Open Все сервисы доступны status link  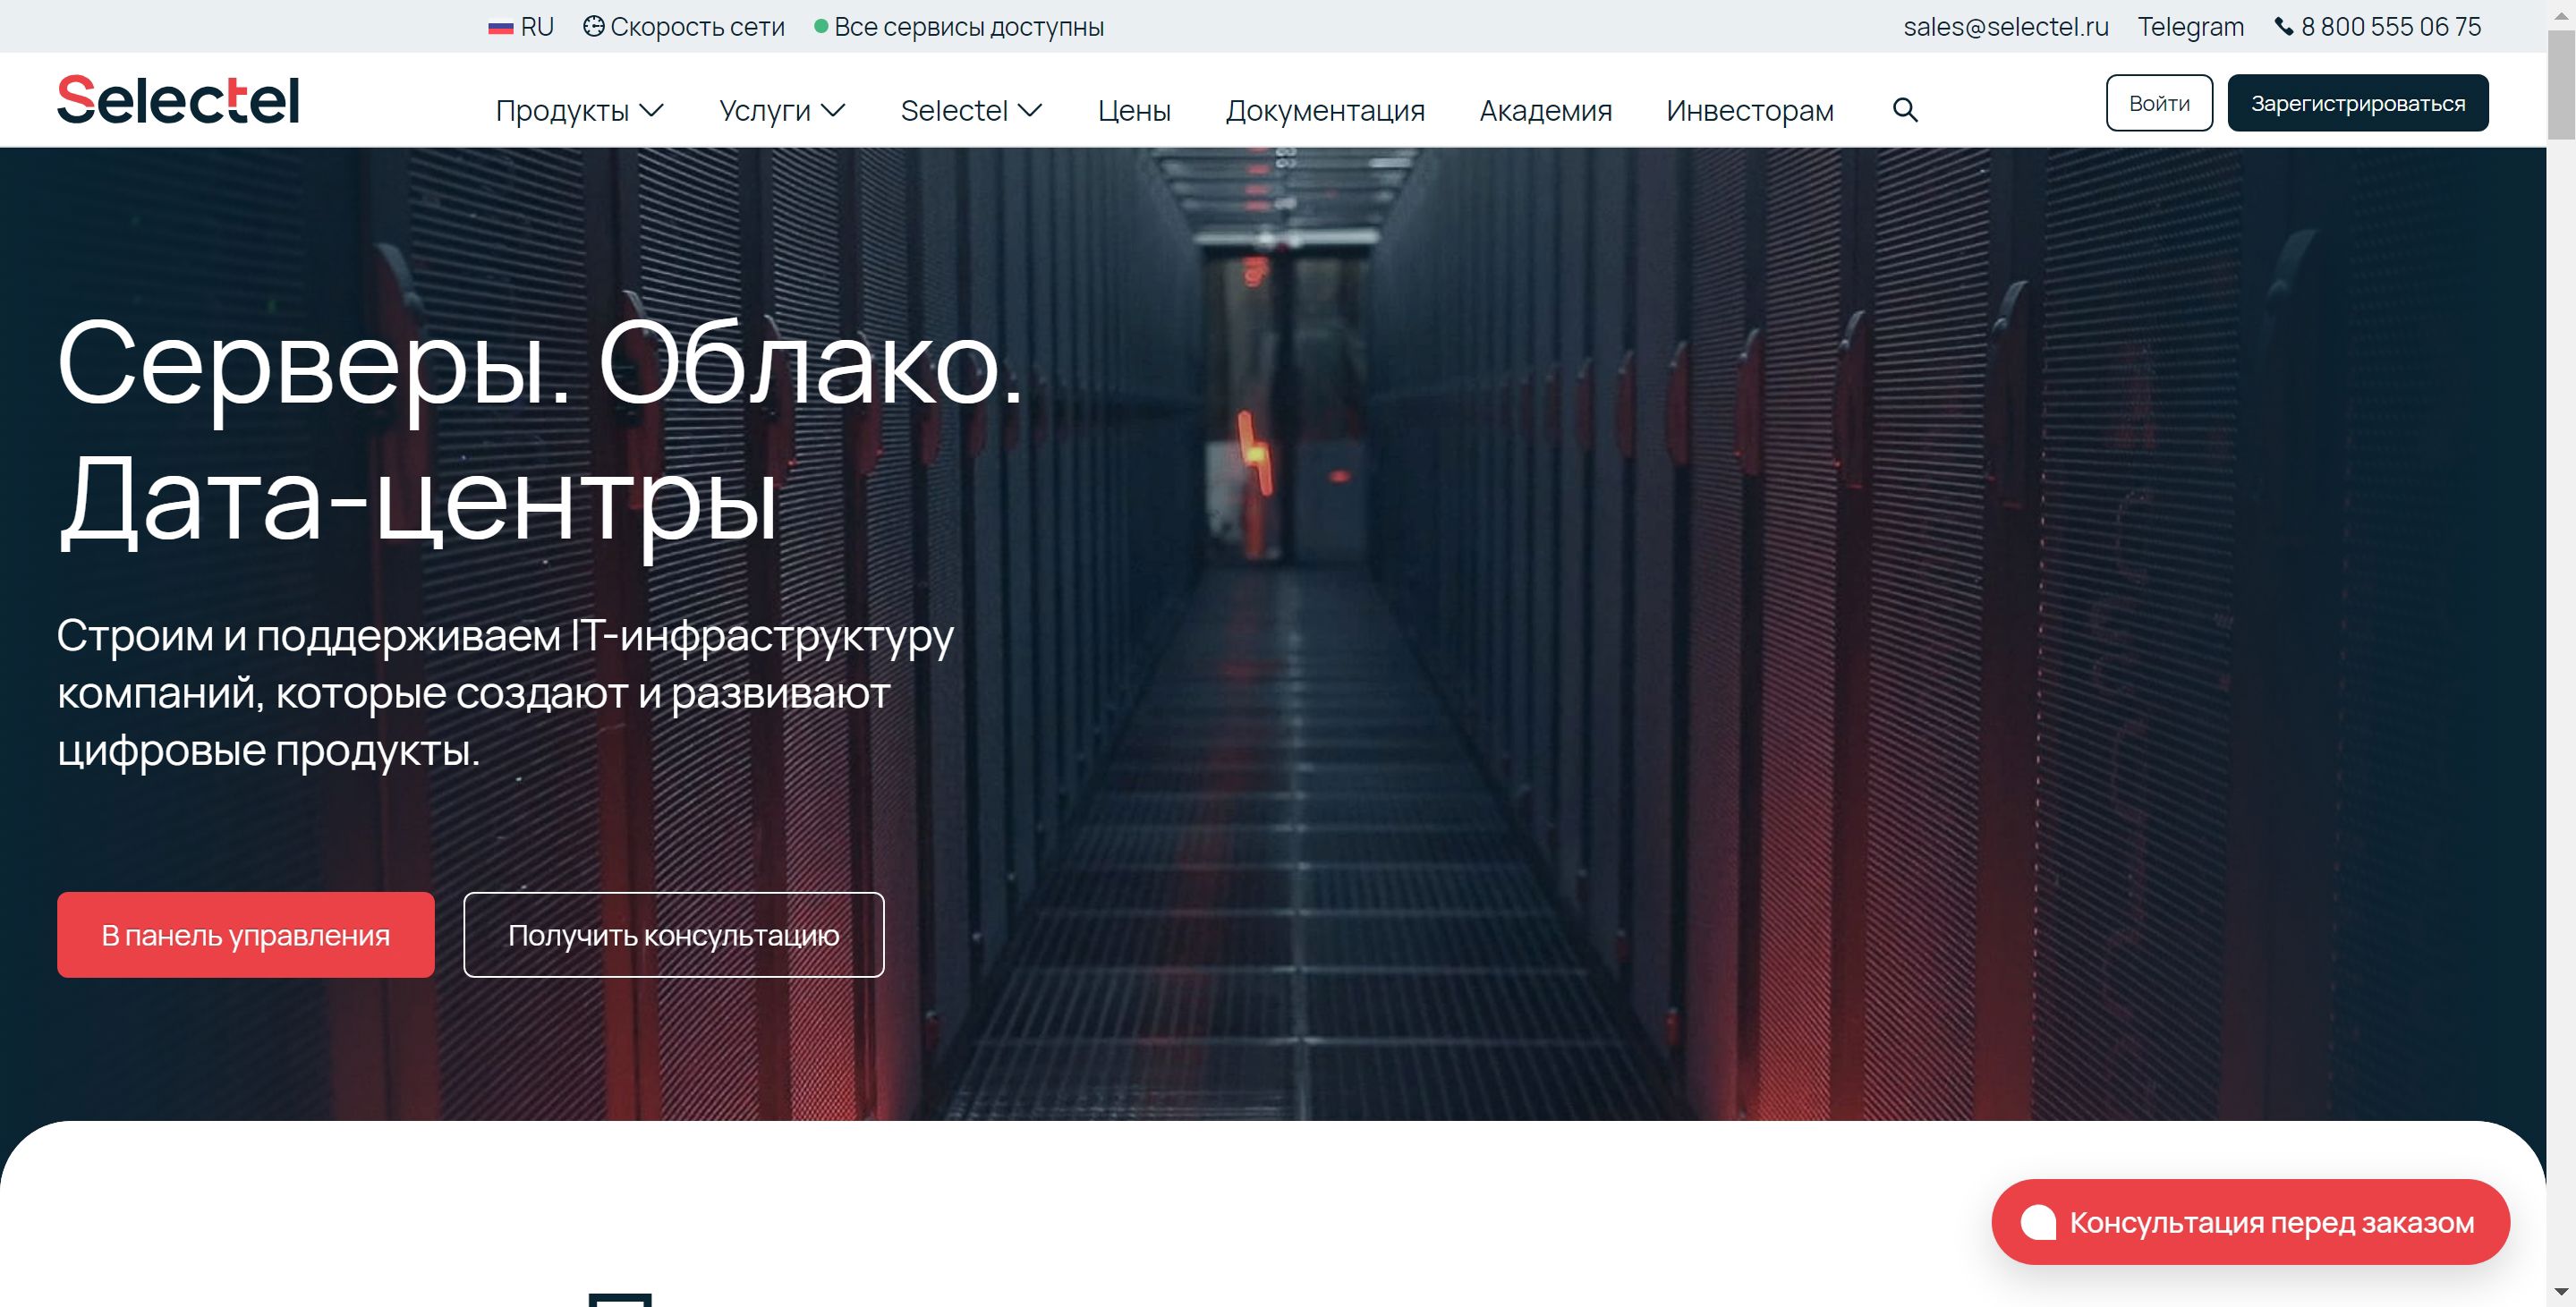click(x=959, y=27)
